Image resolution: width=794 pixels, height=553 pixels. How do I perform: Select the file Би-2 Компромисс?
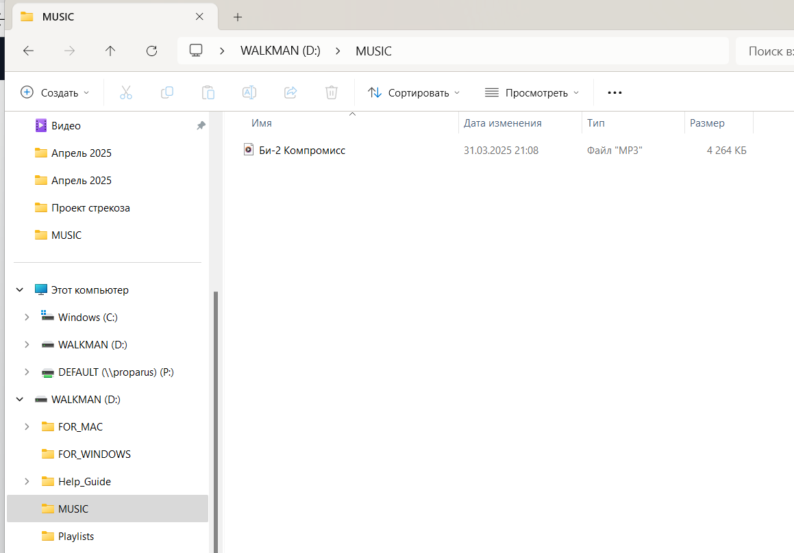tap(302, 151)
